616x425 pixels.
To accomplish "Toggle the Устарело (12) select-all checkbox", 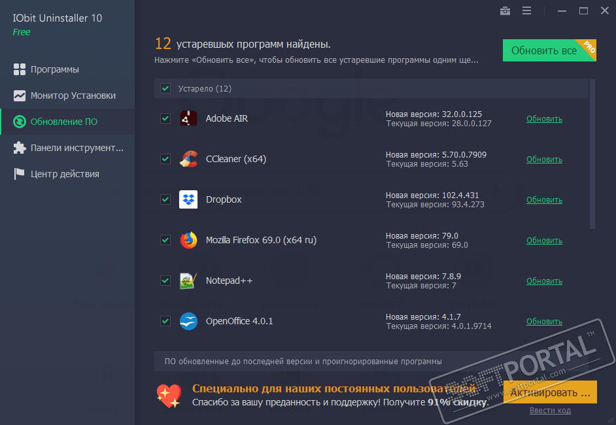I will coord(165,88).
